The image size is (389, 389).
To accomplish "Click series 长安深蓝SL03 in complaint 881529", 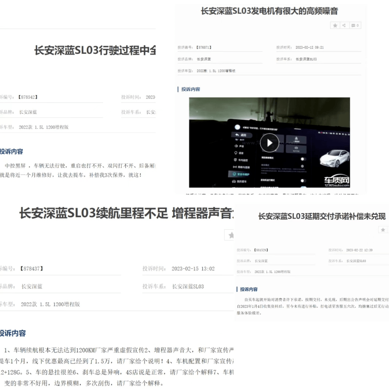I will coord(356,261).
